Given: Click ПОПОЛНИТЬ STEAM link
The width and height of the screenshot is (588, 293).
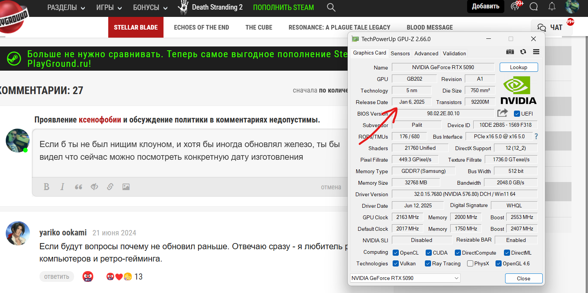Looking at the screenshot, I should point(283,7).
